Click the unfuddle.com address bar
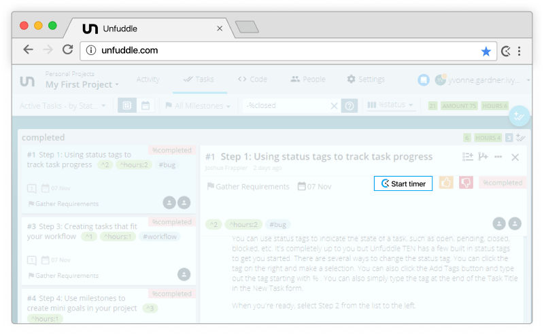 coord(288,51)
